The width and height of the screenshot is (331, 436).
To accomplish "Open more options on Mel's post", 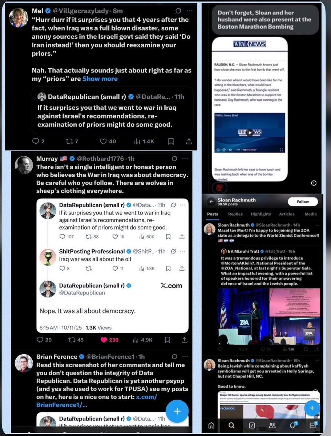I will (190, 11).
